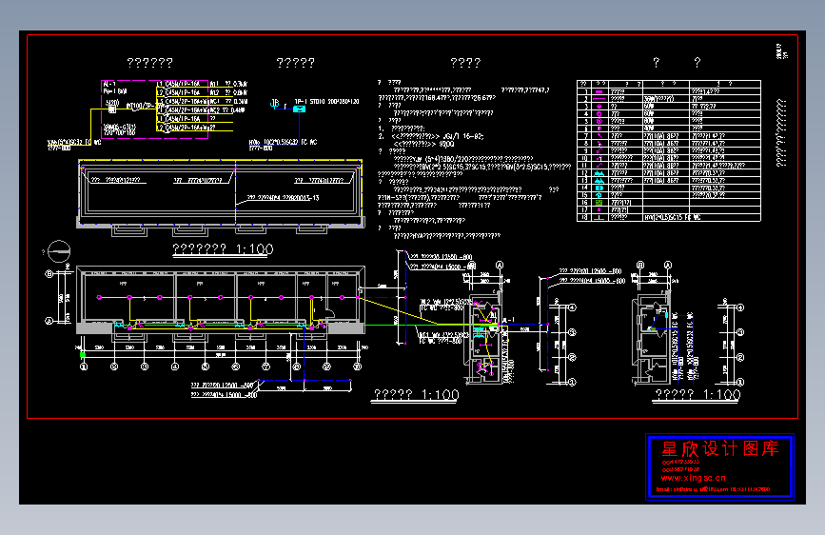Image resolution: width=825 pixels, height=535 pixels.
Task: Click legend row 12 cyan socket symbol
Action: coord(599,172)
